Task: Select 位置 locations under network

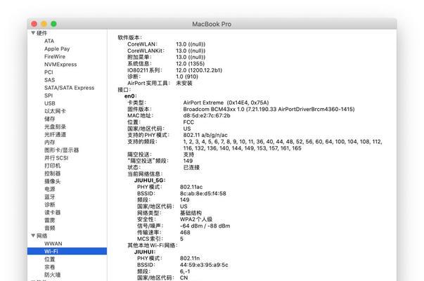Action: coord(50,259)
